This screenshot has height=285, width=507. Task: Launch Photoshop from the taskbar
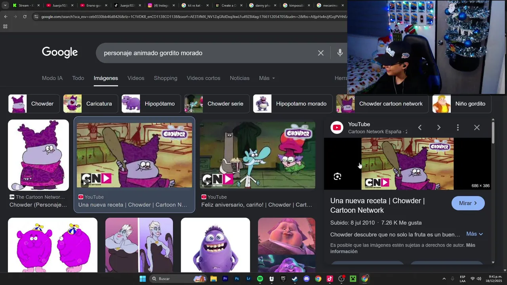click(x=237, y=279)
